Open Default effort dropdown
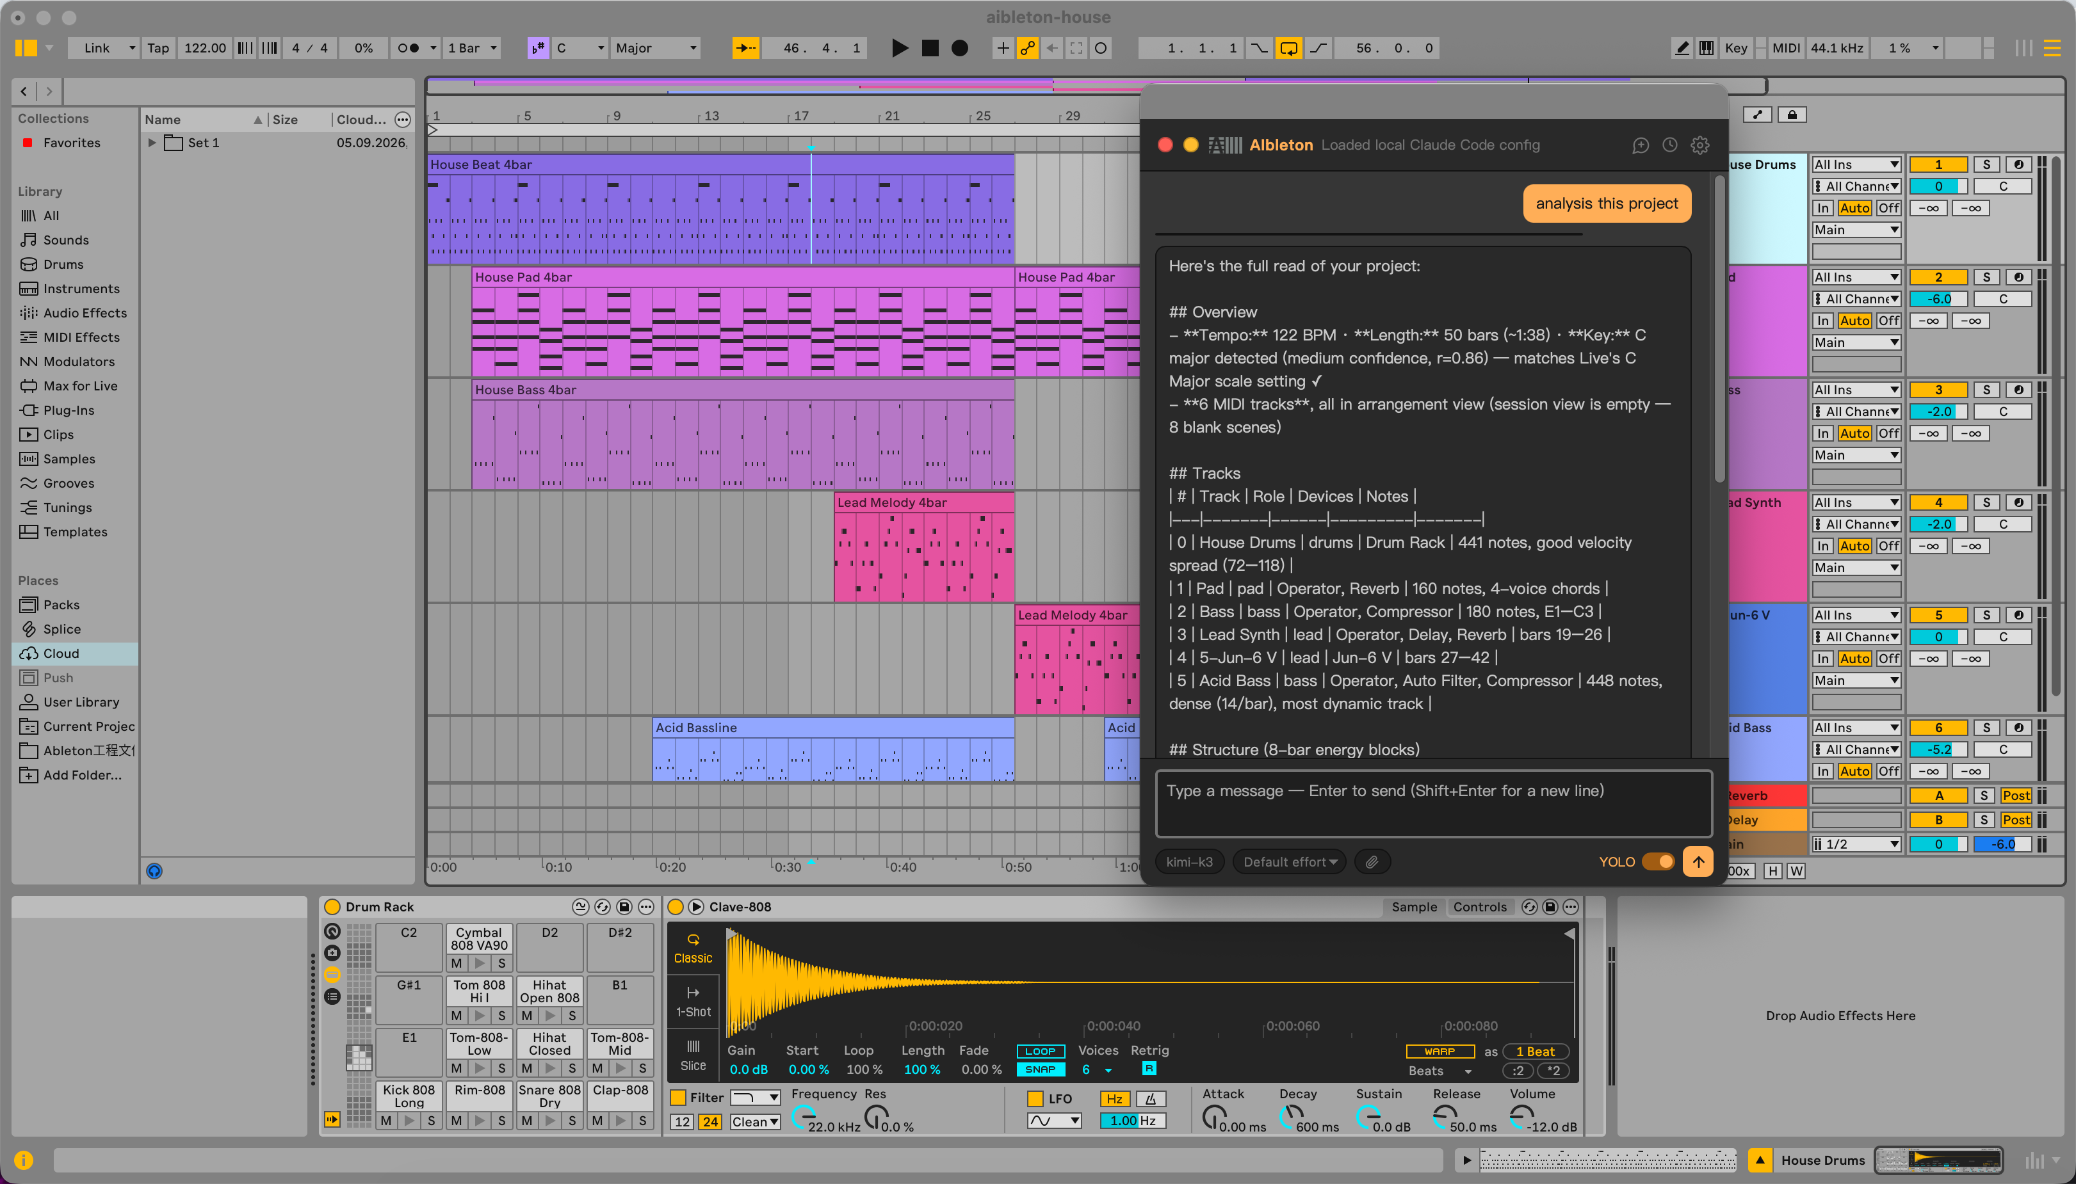This screenshot has width=2076, height=1184. pyautogui.click(x=1290, y=862)
